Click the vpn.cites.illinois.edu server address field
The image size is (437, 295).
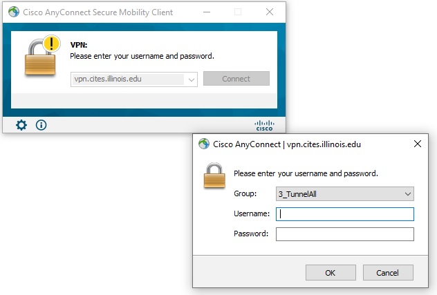tap(128, 79)
